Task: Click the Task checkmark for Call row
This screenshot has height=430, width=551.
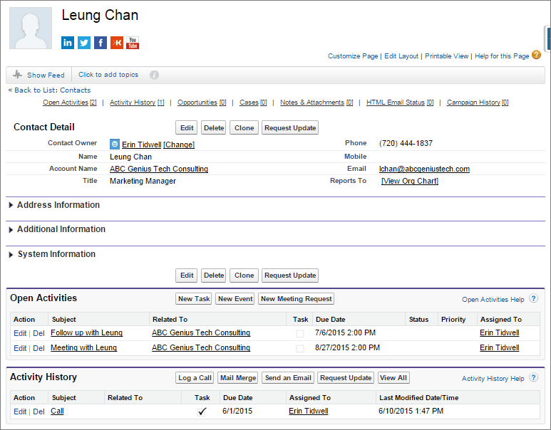Action: click(202, 411)
